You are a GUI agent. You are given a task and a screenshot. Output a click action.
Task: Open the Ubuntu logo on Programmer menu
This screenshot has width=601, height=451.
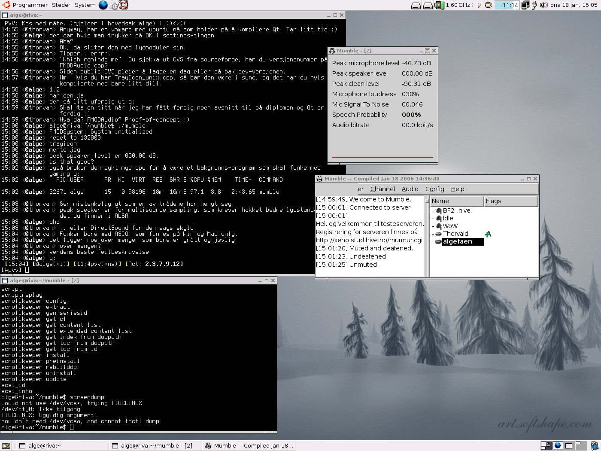(6, 5)
